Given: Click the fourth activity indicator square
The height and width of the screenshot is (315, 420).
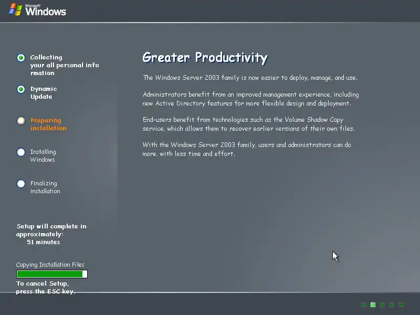Looking at the screenshot, I should click(392, 305).
